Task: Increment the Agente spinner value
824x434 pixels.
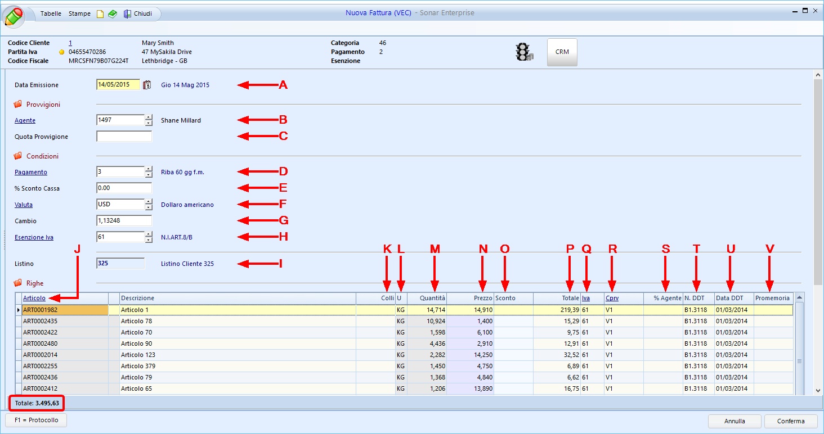Action: click(149, 117)
